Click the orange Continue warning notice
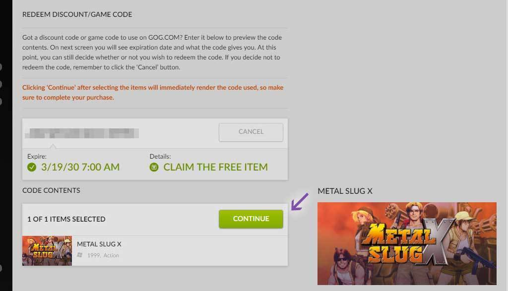This screenshot has width=508, height=291. click(153, 92)
